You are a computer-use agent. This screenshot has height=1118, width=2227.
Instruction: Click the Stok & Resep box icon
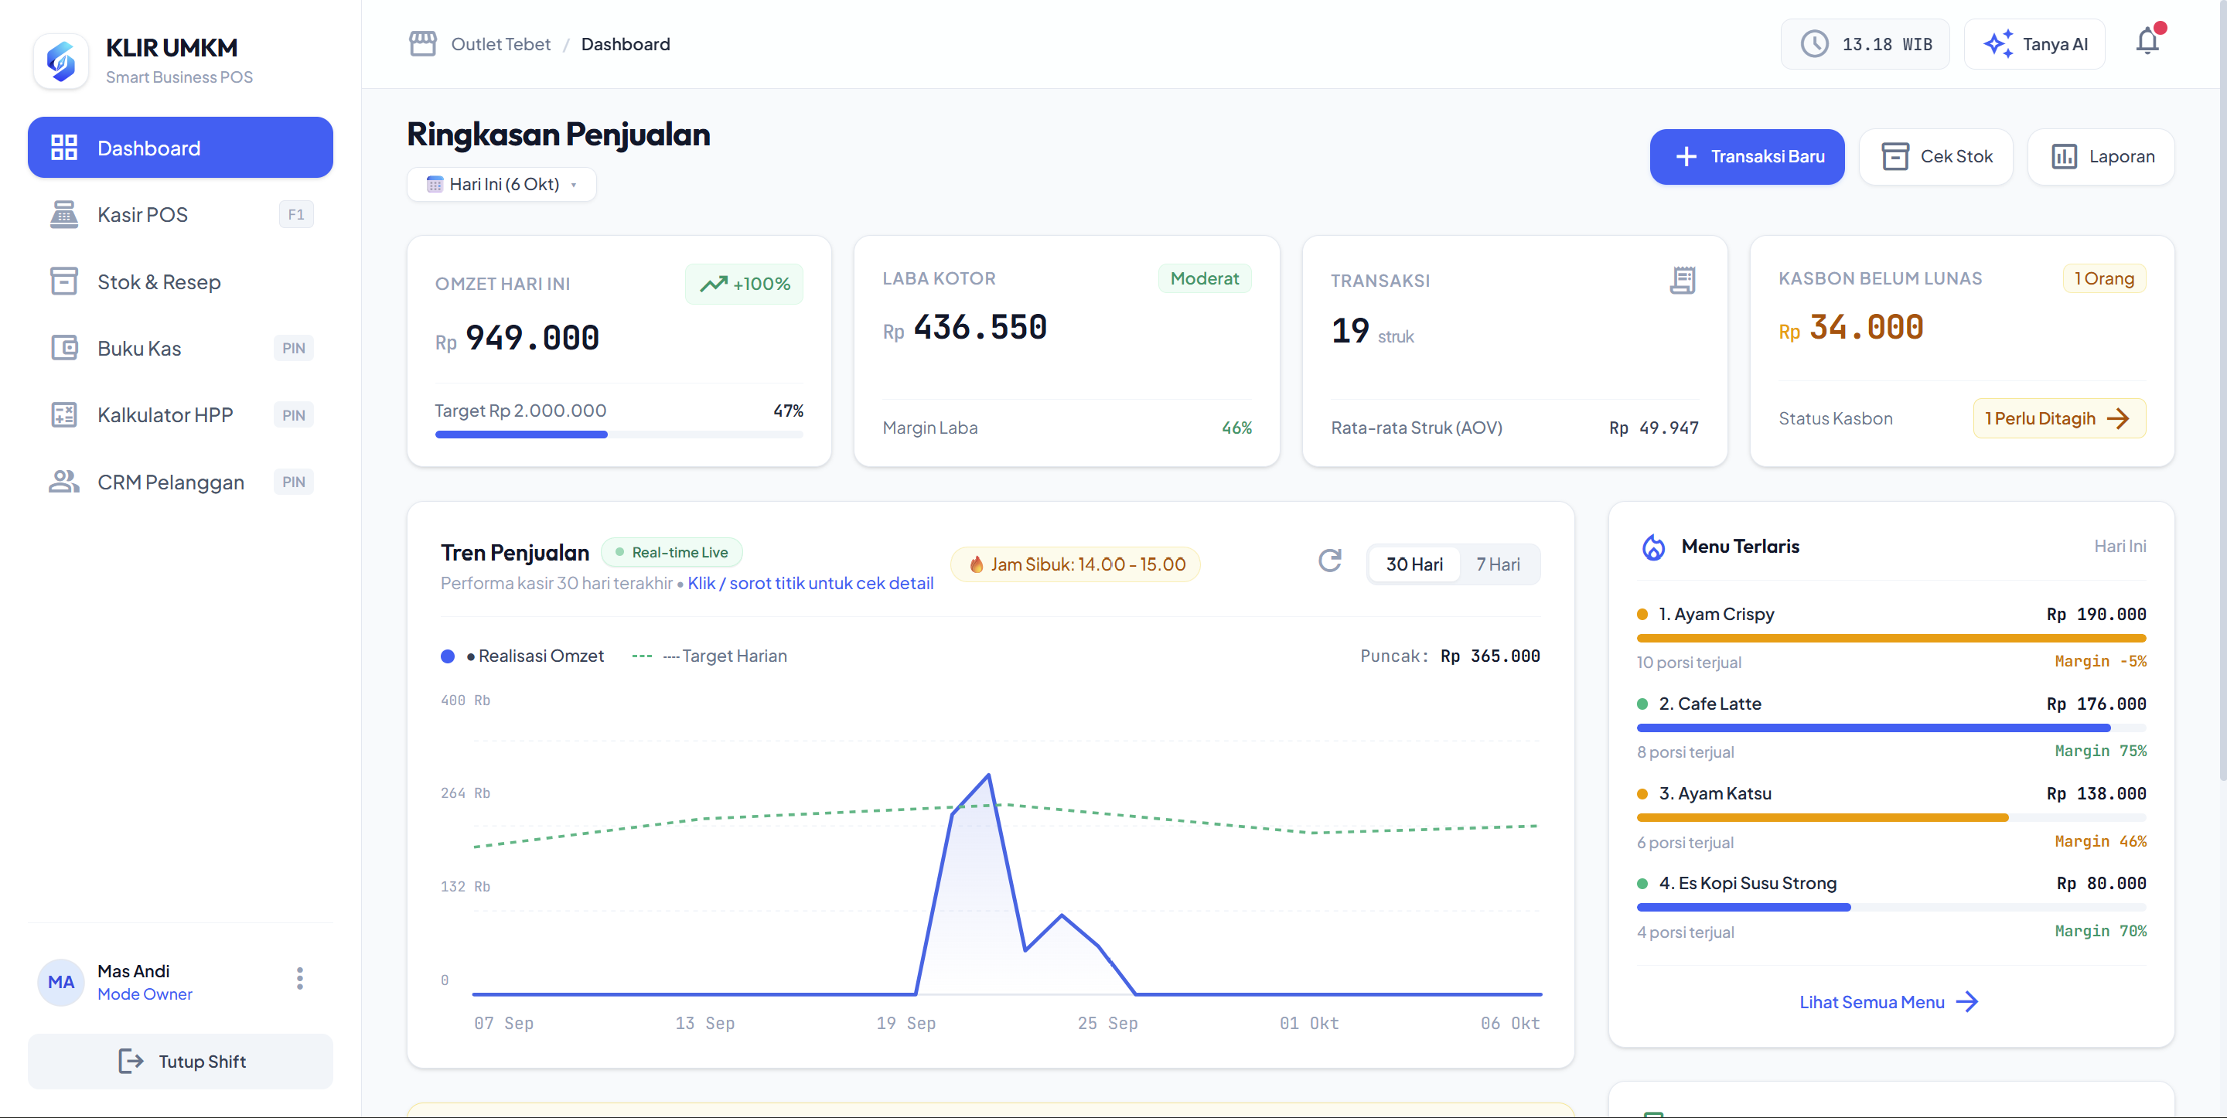[64, 281]
